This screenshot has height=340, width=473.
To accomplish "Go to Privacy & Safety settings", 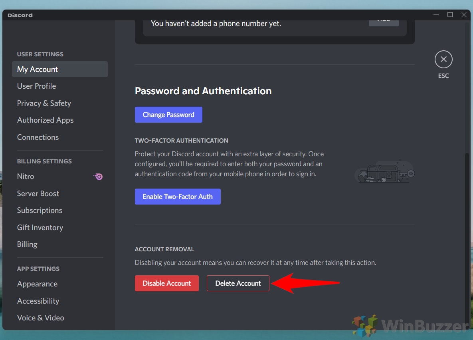I will 44,103.
